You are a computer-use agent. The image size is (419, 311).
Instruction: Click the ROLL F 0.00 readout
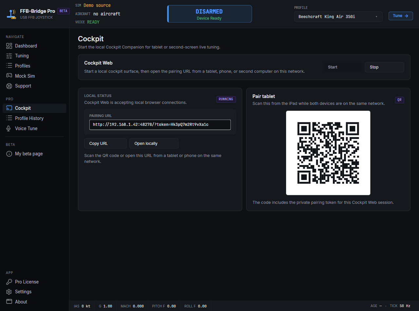point(195,306)
